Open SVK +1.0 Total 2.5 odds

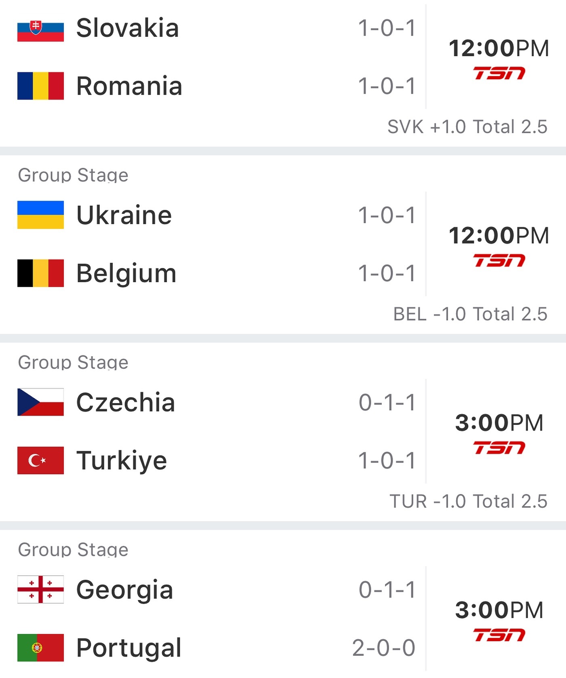click(467, 127)
